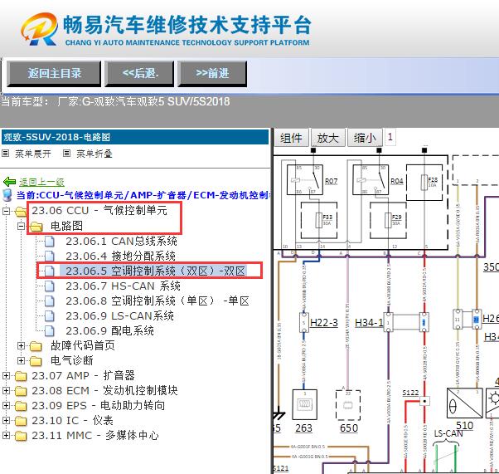Click the 23.09 EPS folder icon

tap(21, 406)
